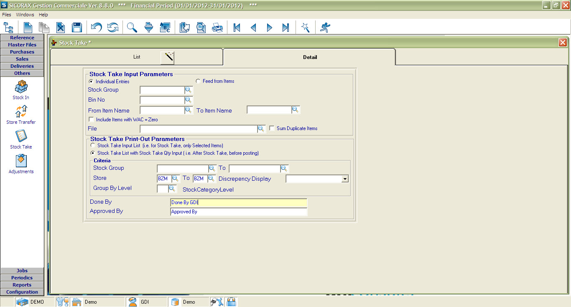Viewport: 571px width, 307px height.
Task: Click the Undo arrow toolbar icon
Action: pos(97,28)
